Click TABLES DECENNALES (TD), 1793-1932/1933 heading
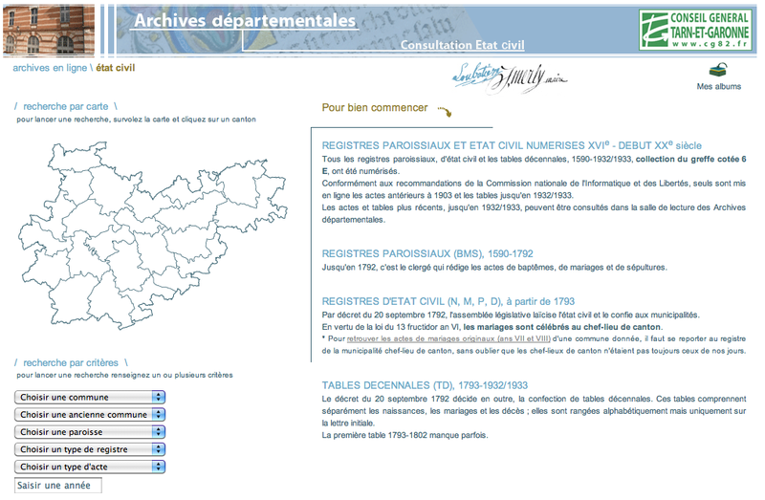This screenshot has width=765, height=500. [425, 385]
